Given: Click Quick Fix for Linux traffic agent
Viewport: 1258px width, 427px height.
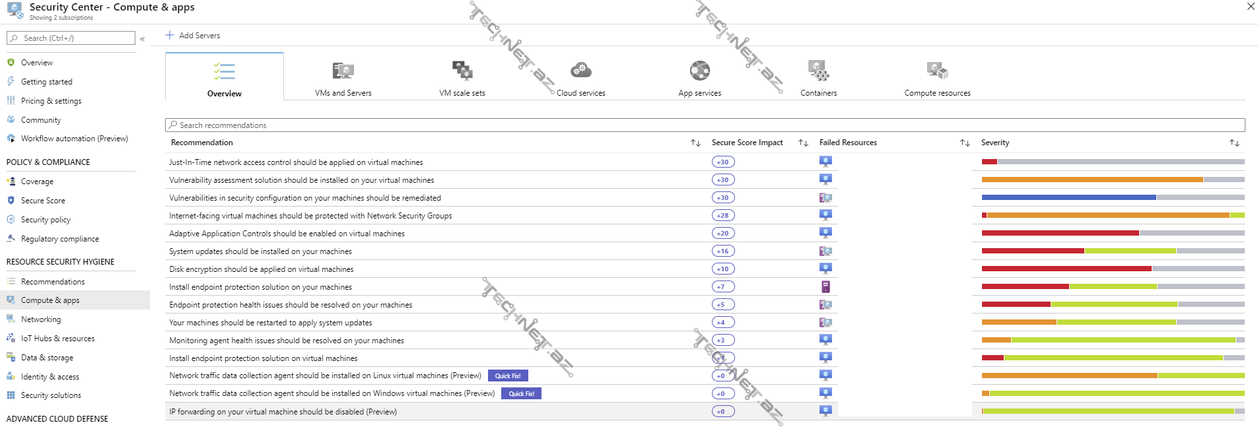Looking at the screenshot, I should 508,376.
